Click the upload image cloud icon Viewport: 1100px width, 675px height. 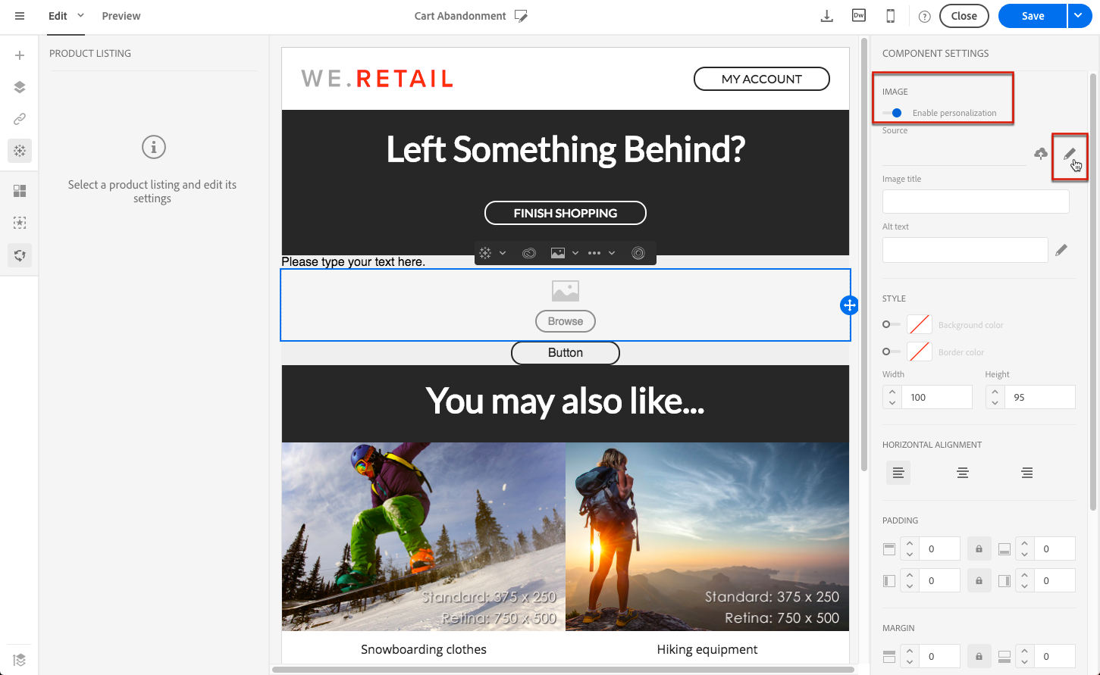tap(1041, 154)
